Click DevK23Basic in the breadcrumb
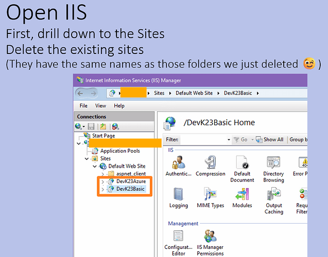 tap(238, 93)
